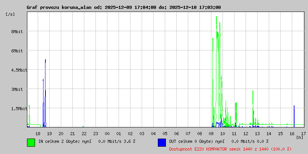Click the 23 hour tick label

tap(95, 134)
